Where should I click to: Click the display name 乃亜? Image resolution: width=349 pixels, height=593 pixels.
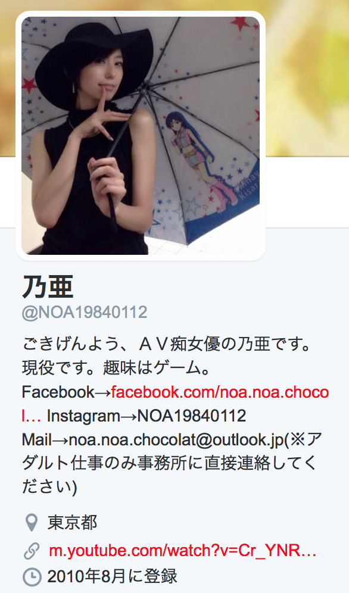48,286
